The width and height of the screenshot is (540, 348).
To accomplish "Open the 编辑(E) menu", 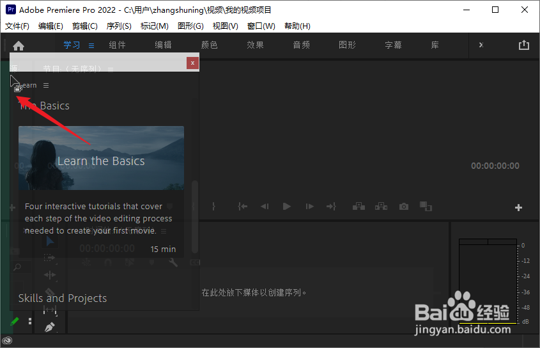I will [50, 26].
